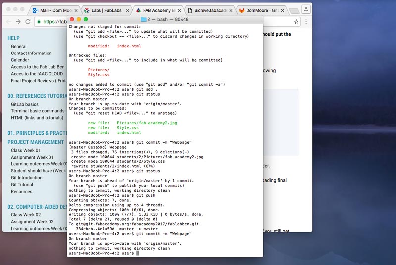Click Chrome back arrow

pos(8,22)
